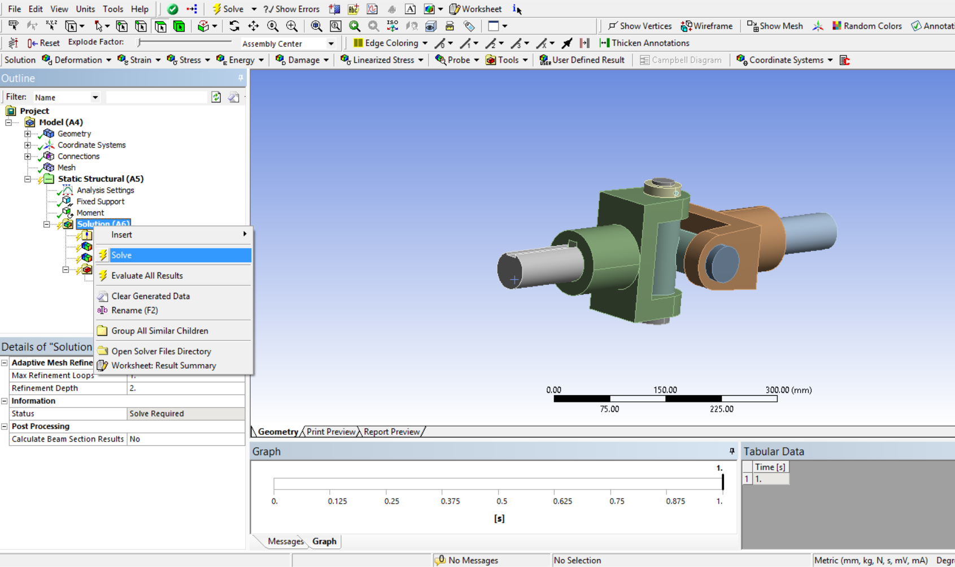
Task: Click the Previous View green arrow icon
Action: click(x=355, y=26)
